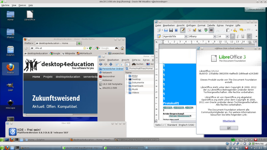Toggle Edit File mode pencil icon in Writer
This screenshot has height=150, width=267.
(x=183, y=30)
